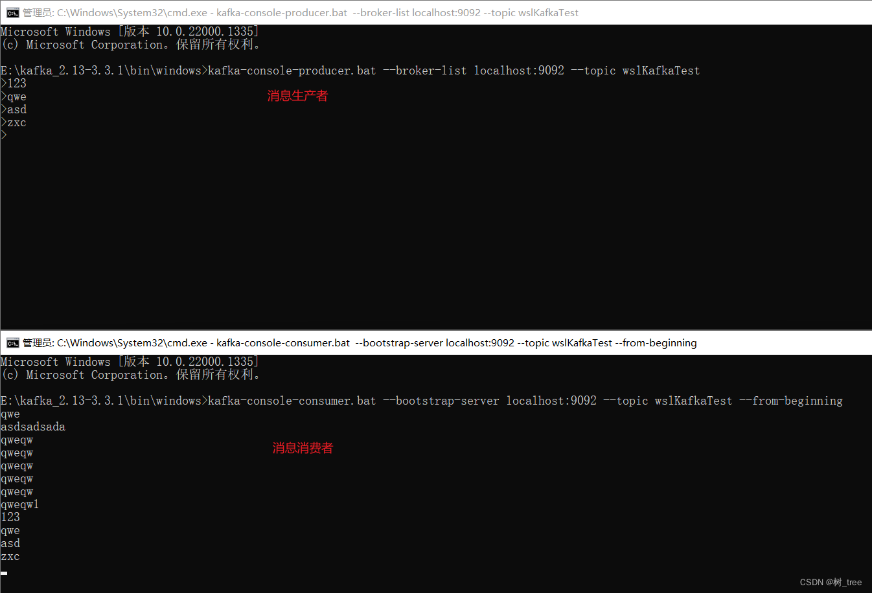Click the '>123' line in producer window
872x593 pixels.
click(x=14, y=84)
